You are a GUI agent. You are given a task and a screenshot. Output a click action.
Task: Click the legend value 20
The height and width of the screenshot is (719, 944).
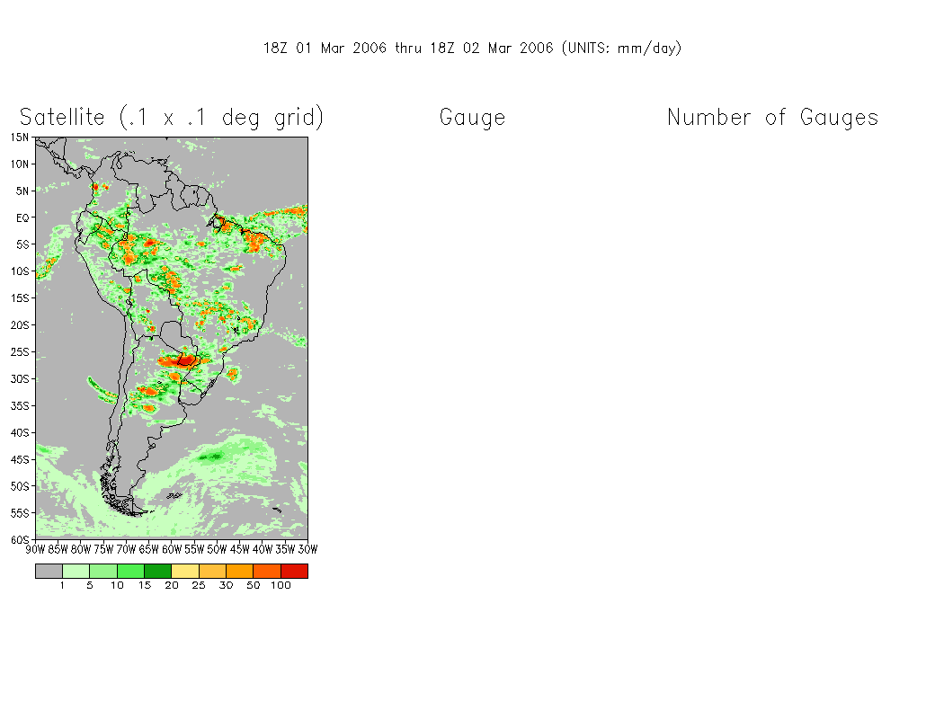[172, 585]
